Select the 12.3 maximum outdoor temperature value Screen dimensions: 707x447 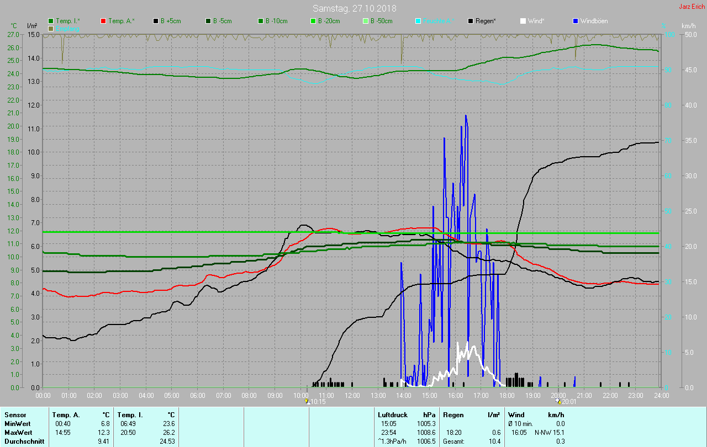103,432
